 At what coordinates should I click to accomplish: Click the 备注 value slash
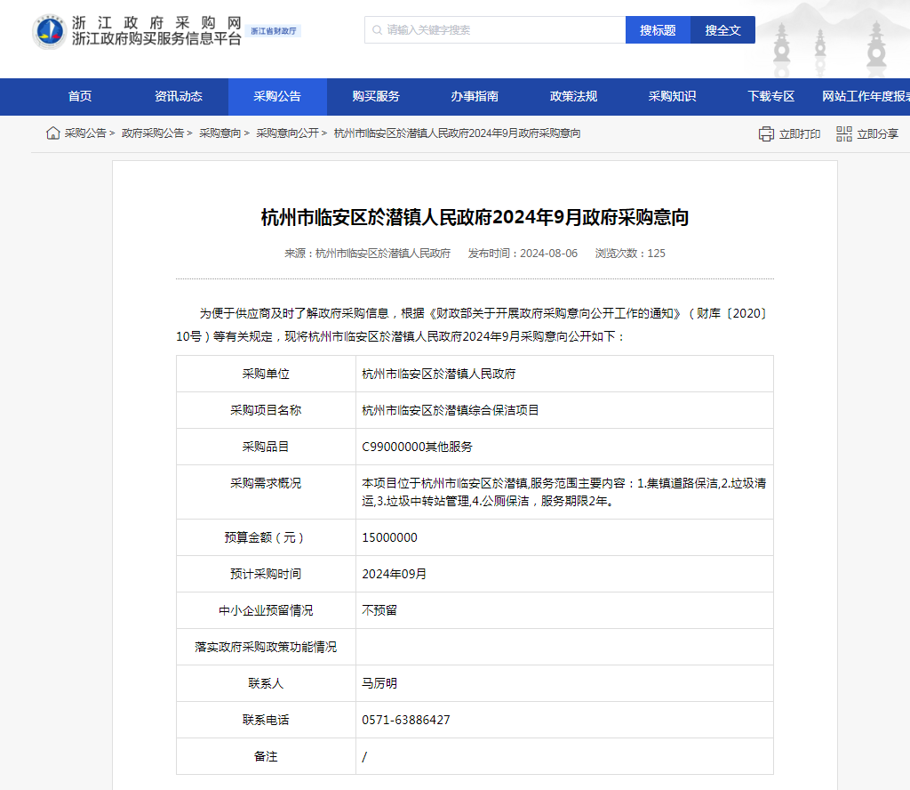(x=364, y=757)
